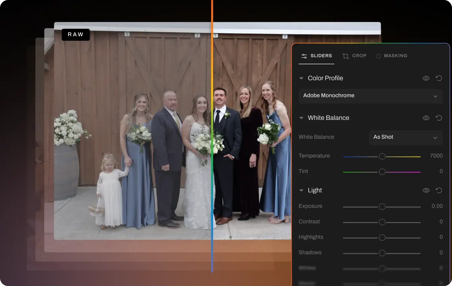Viewport: 452px width, 286px height.
Task: Reset the Light section
Action: tap(439, 190)
